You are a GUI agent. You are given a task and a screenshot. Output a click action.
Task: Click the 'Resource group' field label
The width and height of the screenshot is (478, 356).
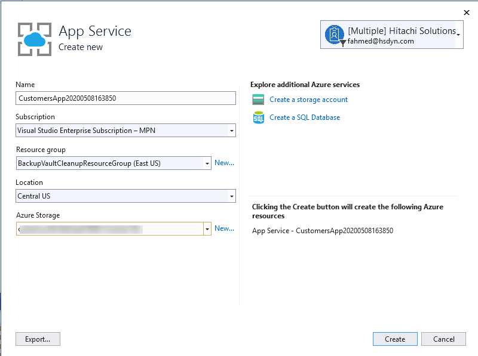click(x=41, y=150)
